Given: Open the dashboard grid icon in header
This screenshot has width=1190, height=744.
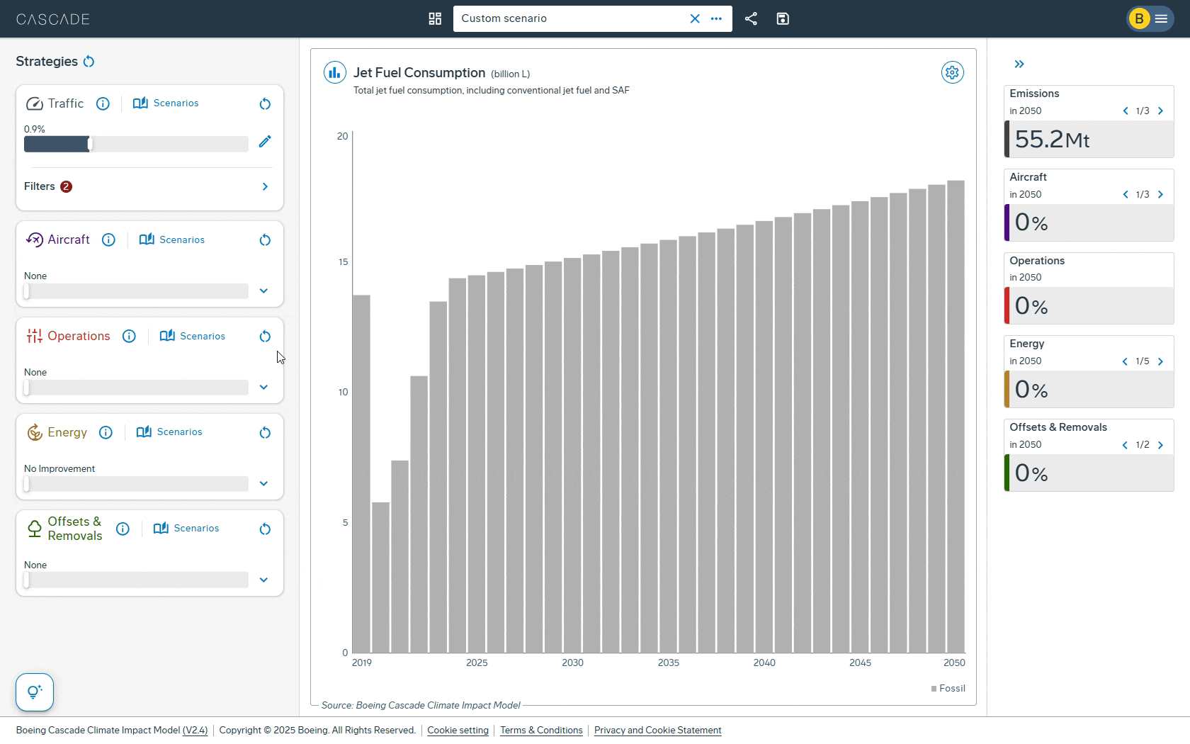Looking at the screenshot, I should 435,19.
